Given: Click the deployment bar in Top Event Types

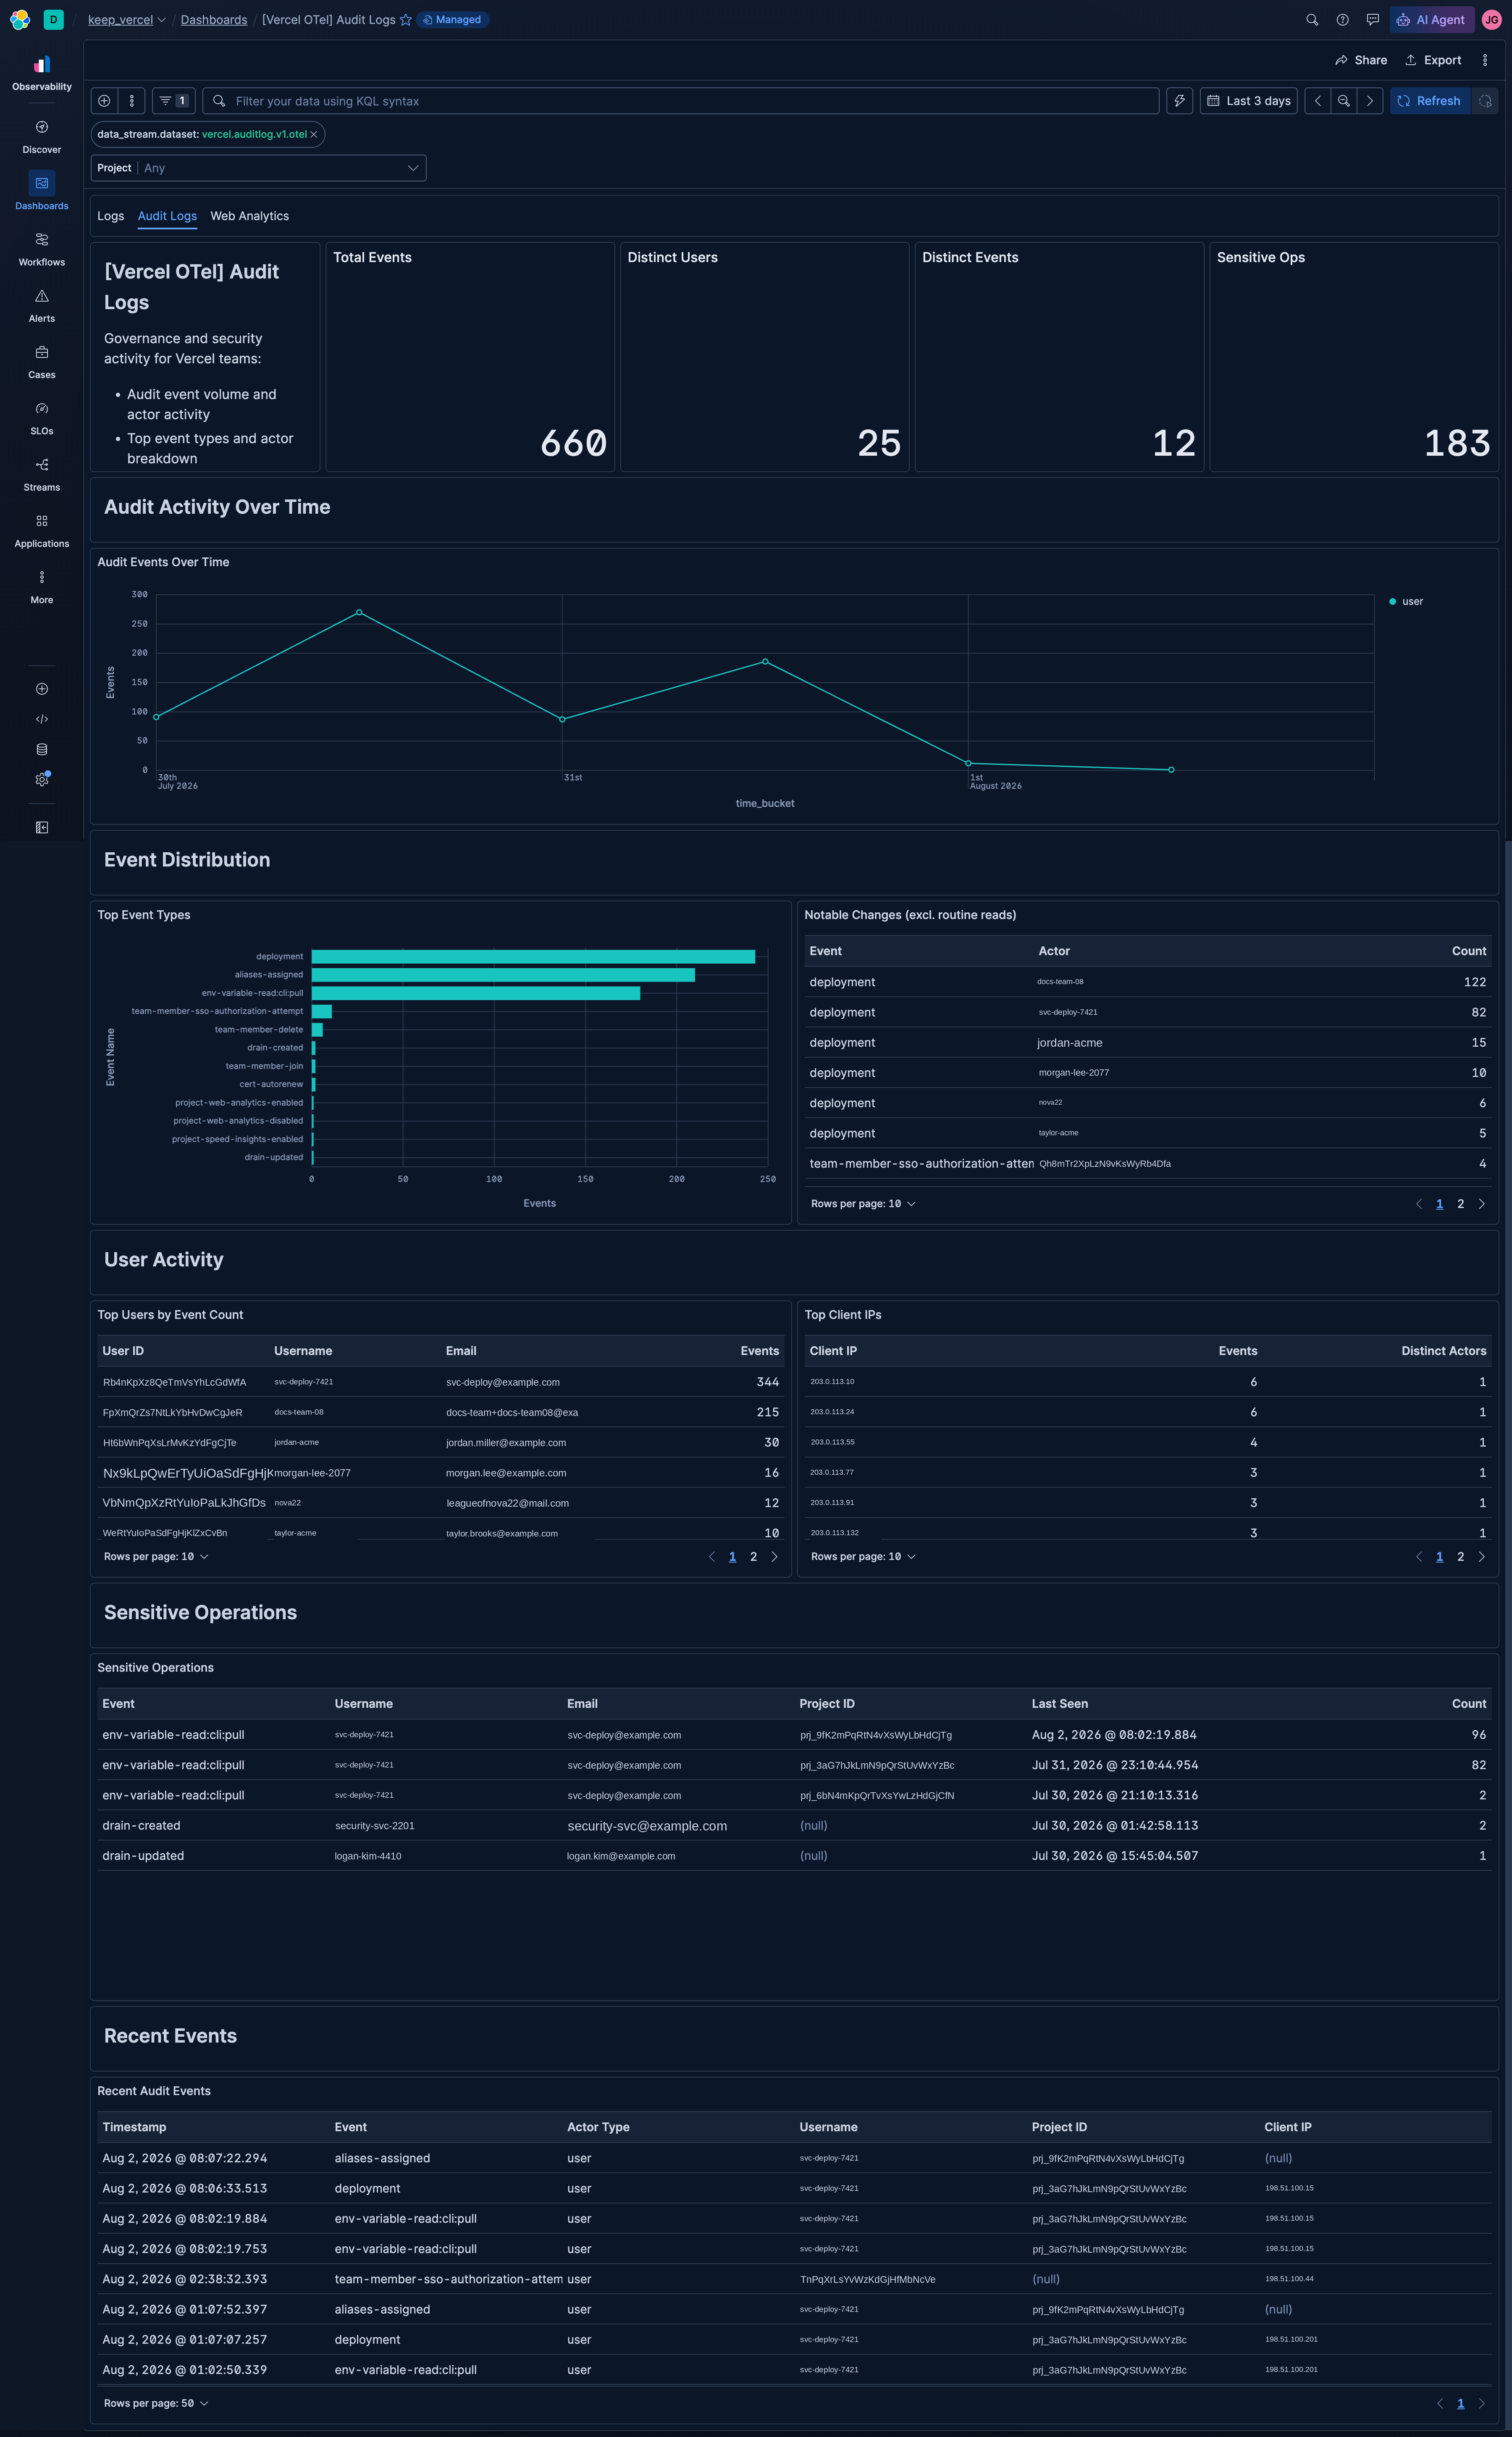Looking at the screenshot, I should [x=533, y=957].
